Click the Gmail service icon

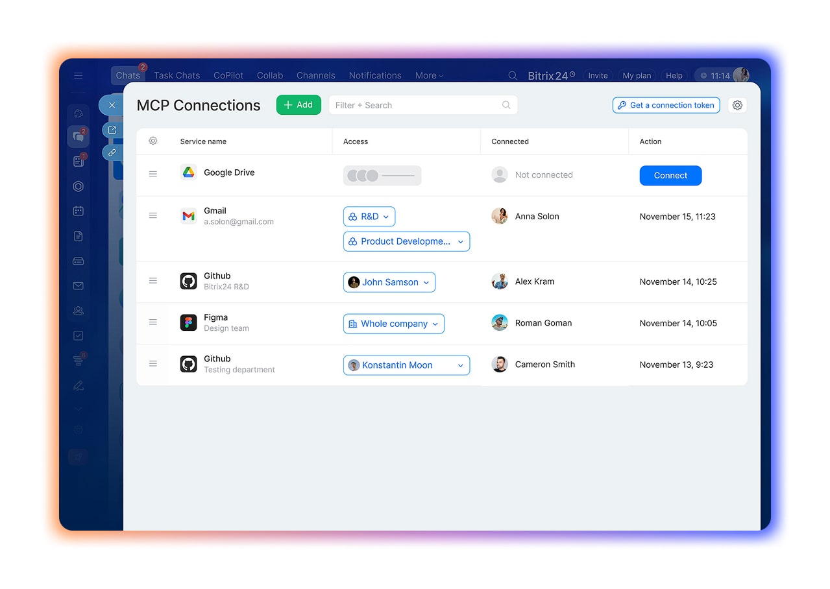coord(188,216)
